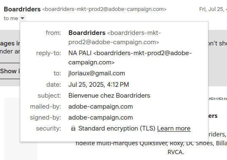Click 'Standard encryption (TLS)' text
This screenshot has height=160, width=227.
pyautogui.click(x=117, y=128)
